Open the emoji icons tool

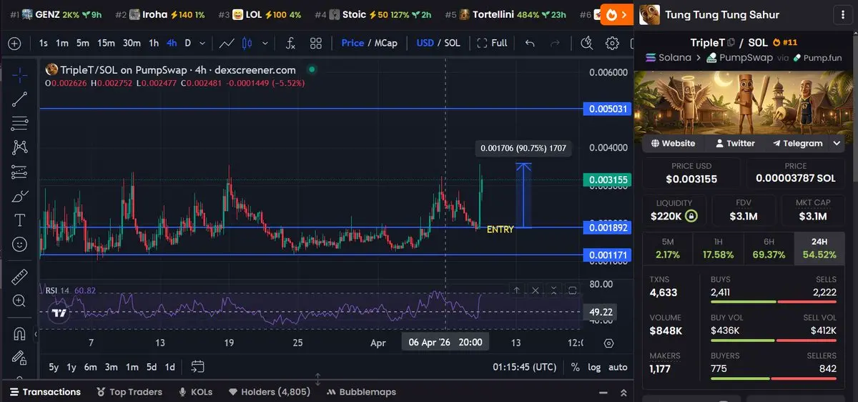pyautogui.click(x=20, y=245)
